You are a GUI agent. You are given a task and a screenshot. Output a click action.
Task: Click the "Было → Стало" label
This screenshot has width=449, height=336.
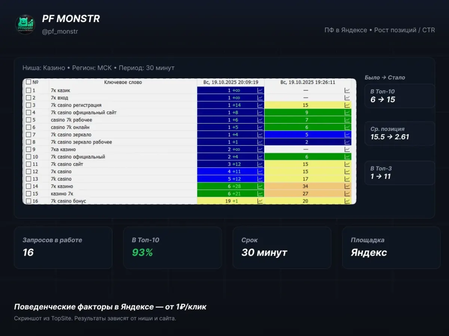pos(385,78)
